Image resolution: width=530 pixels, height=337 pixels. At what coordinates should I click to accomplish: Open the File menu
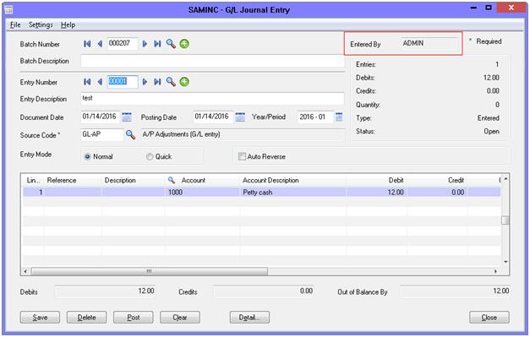pos(15,24)
